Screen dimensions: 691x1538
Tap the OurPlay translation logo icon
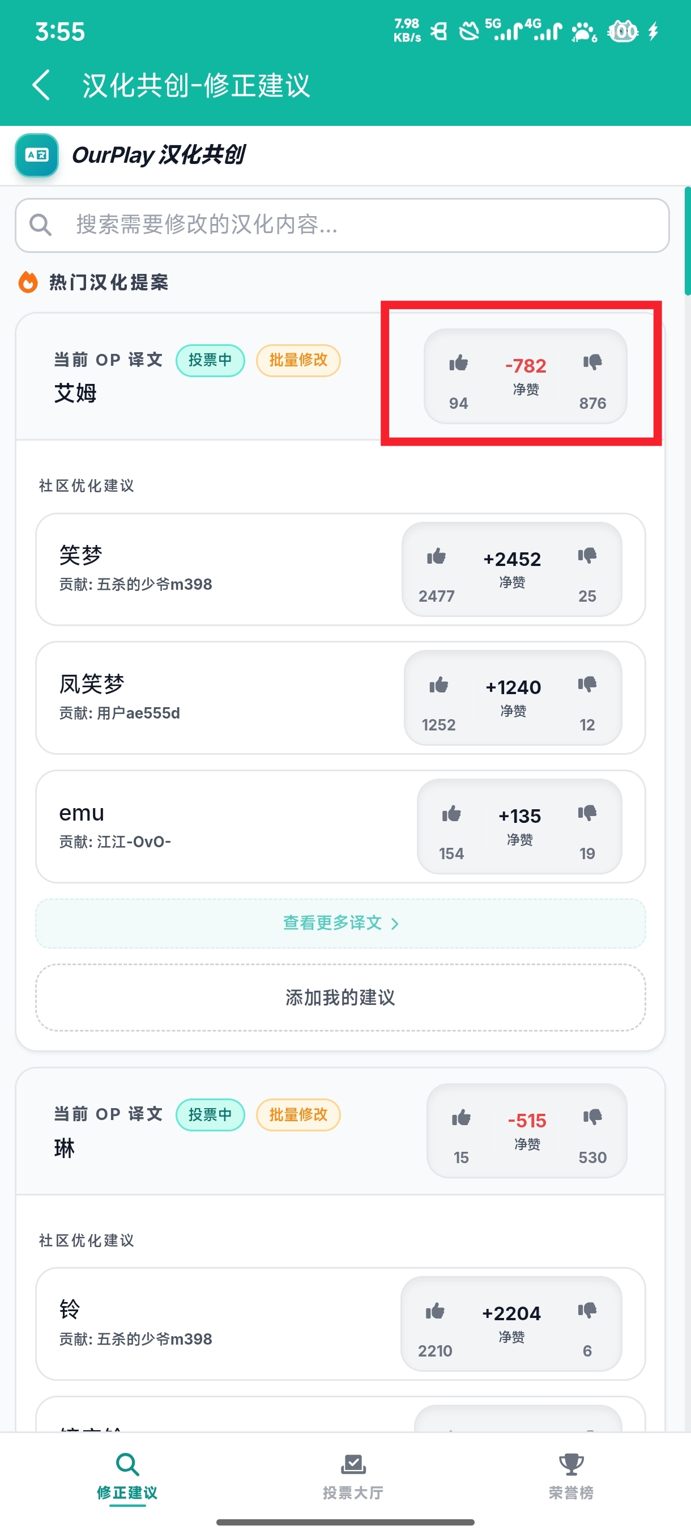[x=37, y=155]
